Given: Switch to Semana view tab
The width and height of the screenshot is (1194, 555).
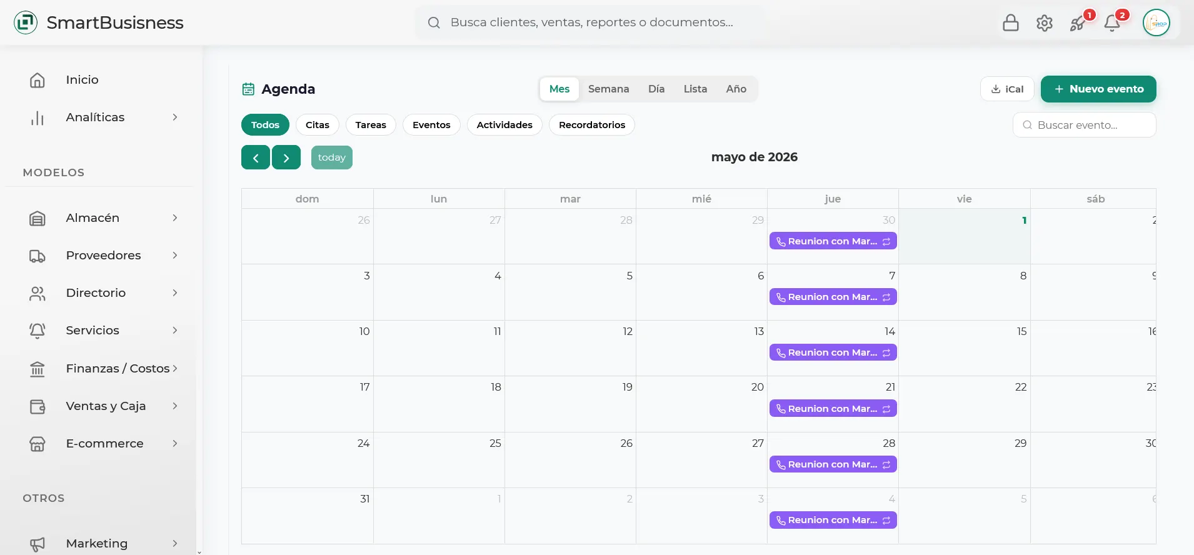Looking at the screenshot, I should (608, 89).
